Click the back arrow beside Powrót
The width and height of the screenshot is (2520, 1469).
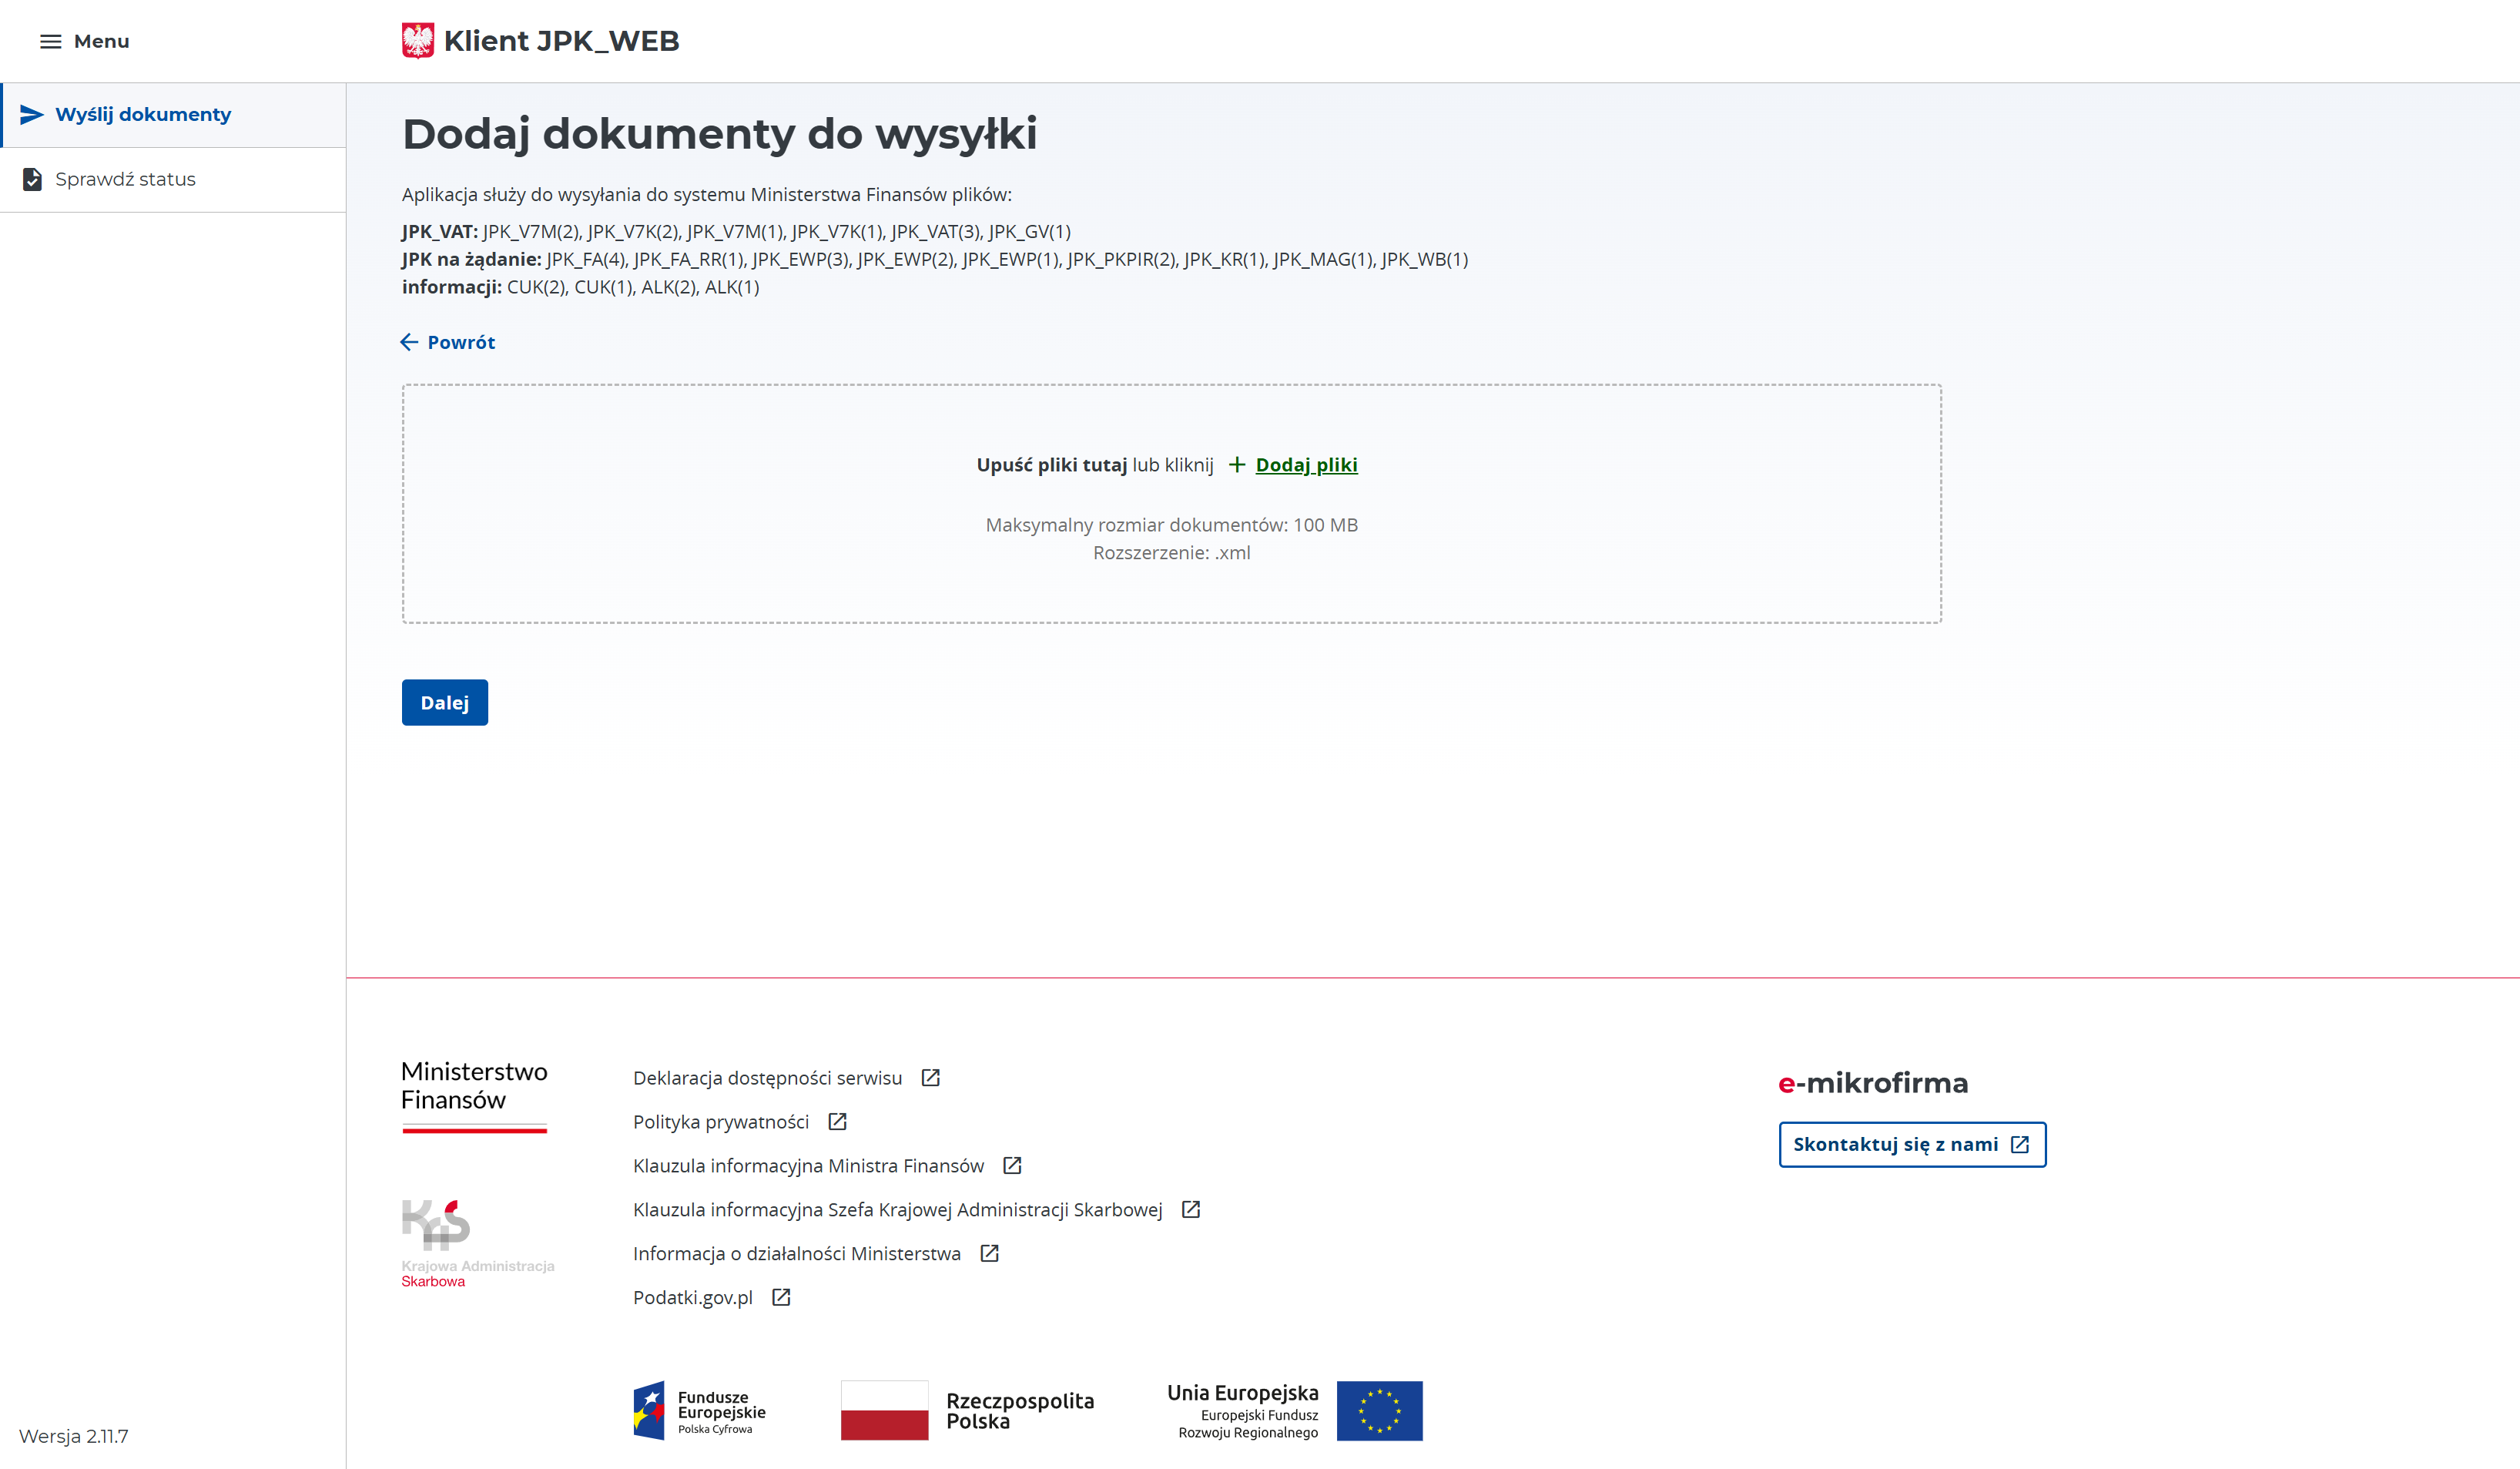pos(409,342)
